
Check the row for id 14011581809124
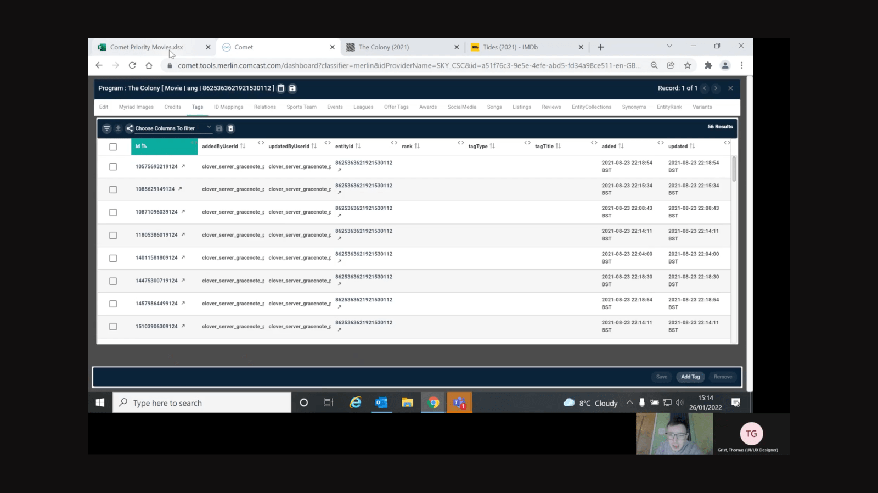pyautogui.click(x=113, y=258)
